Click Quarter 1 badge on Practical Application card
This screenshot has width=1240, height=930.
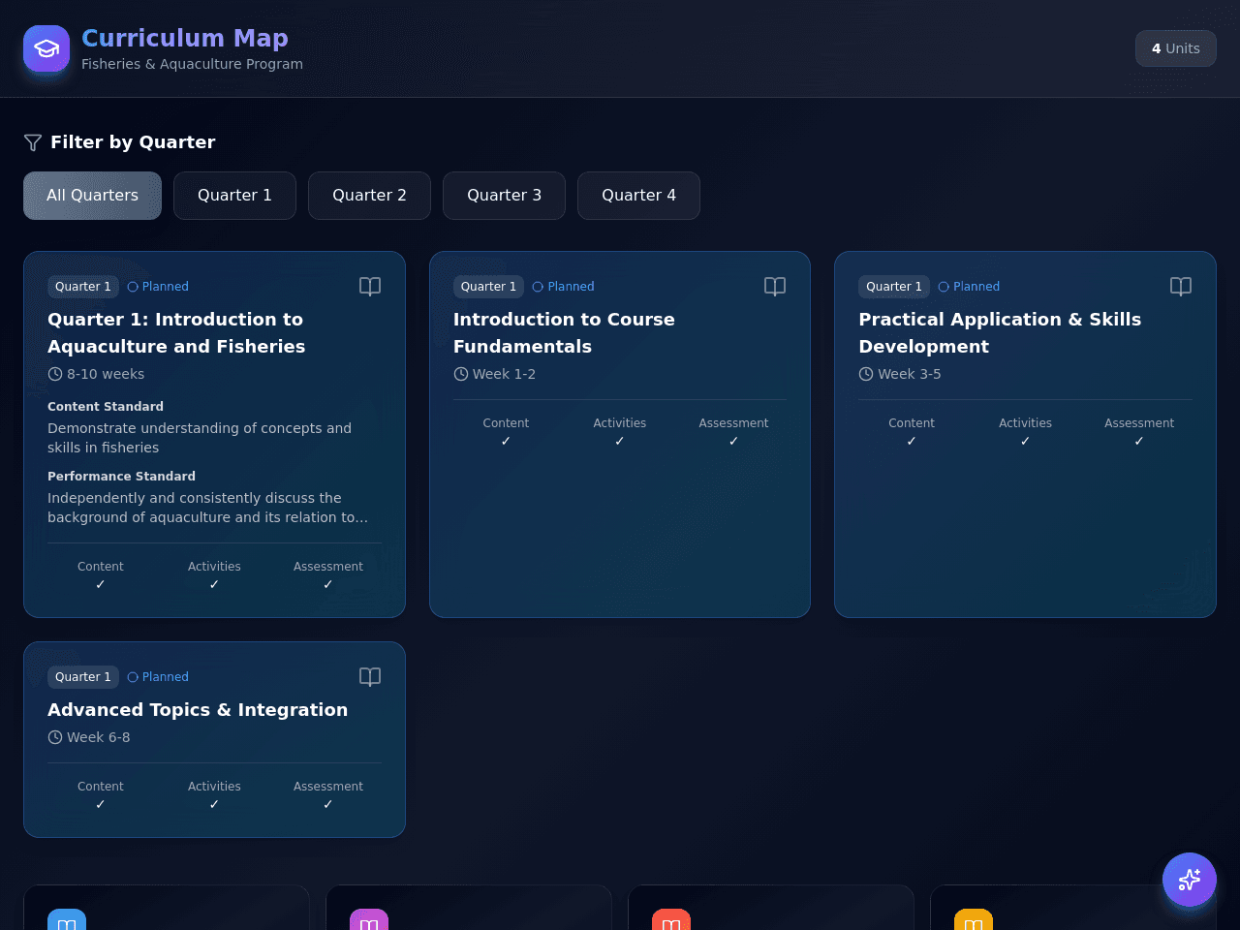(x=894, y=287)
